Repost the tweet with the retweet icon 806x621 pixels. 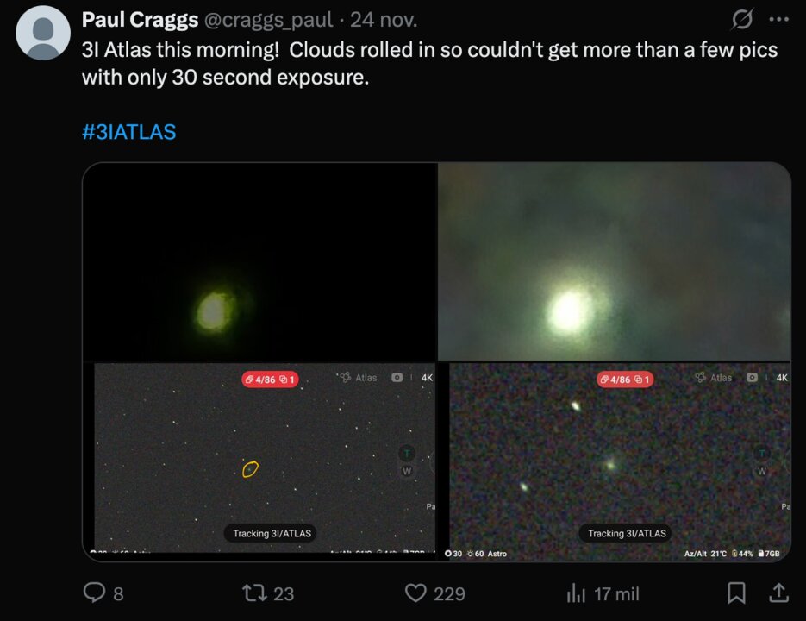click(255, 593)
